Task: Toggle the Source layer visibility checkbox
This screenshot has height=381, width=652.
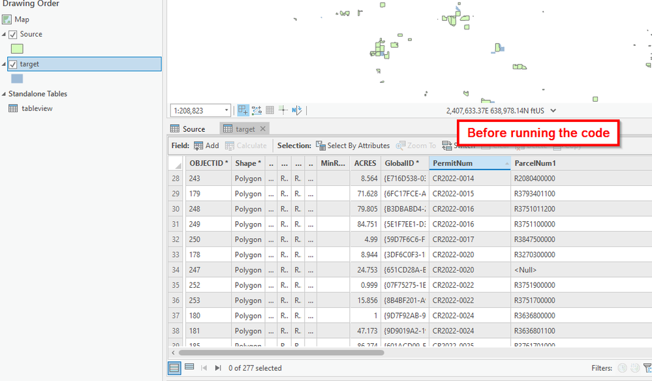Action: coord(13,35)
